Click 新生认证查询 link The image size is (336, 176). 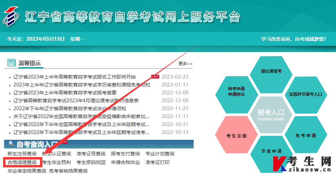(57, 154)
